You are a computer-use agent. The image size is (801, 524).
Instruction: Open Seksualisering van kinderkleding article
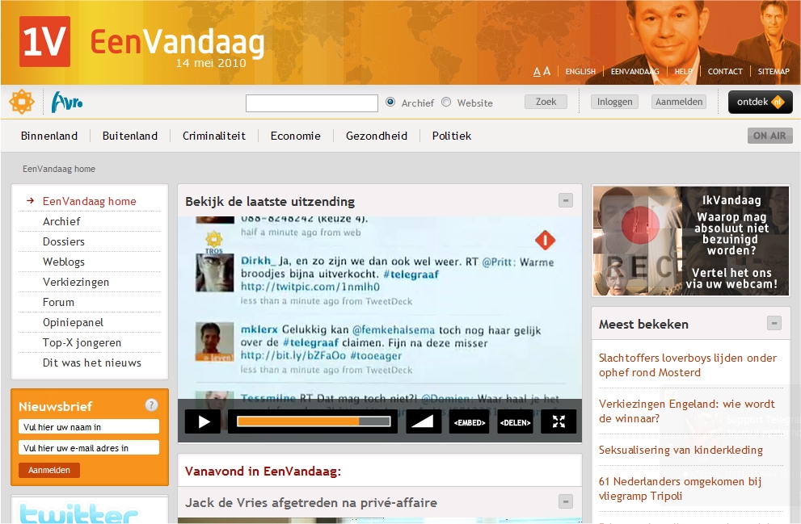tap(681, 450)
